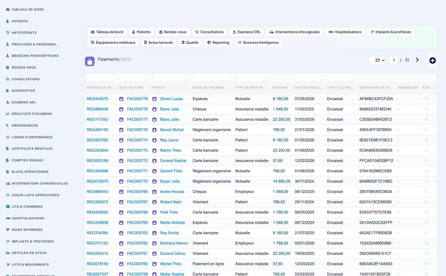The image size is (446, 276).
Task: Open the Business Intelligence top shortcut
Action: pos(258,43)
